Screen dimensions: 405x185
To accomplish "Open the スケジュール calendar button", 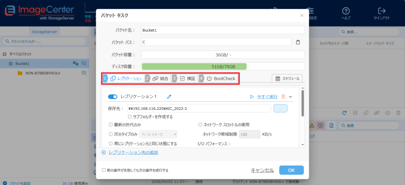I will pyautogui.click(x=287, y=79).
